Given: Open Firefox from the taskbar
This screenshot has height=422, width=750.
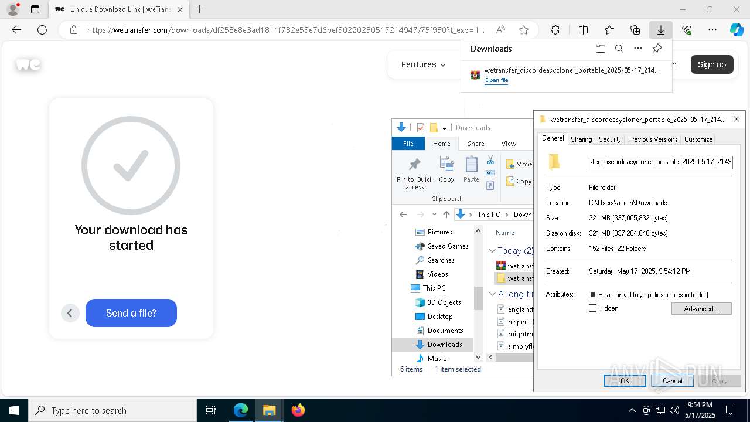Looking at the screenshot, I should tap(298, 410).
